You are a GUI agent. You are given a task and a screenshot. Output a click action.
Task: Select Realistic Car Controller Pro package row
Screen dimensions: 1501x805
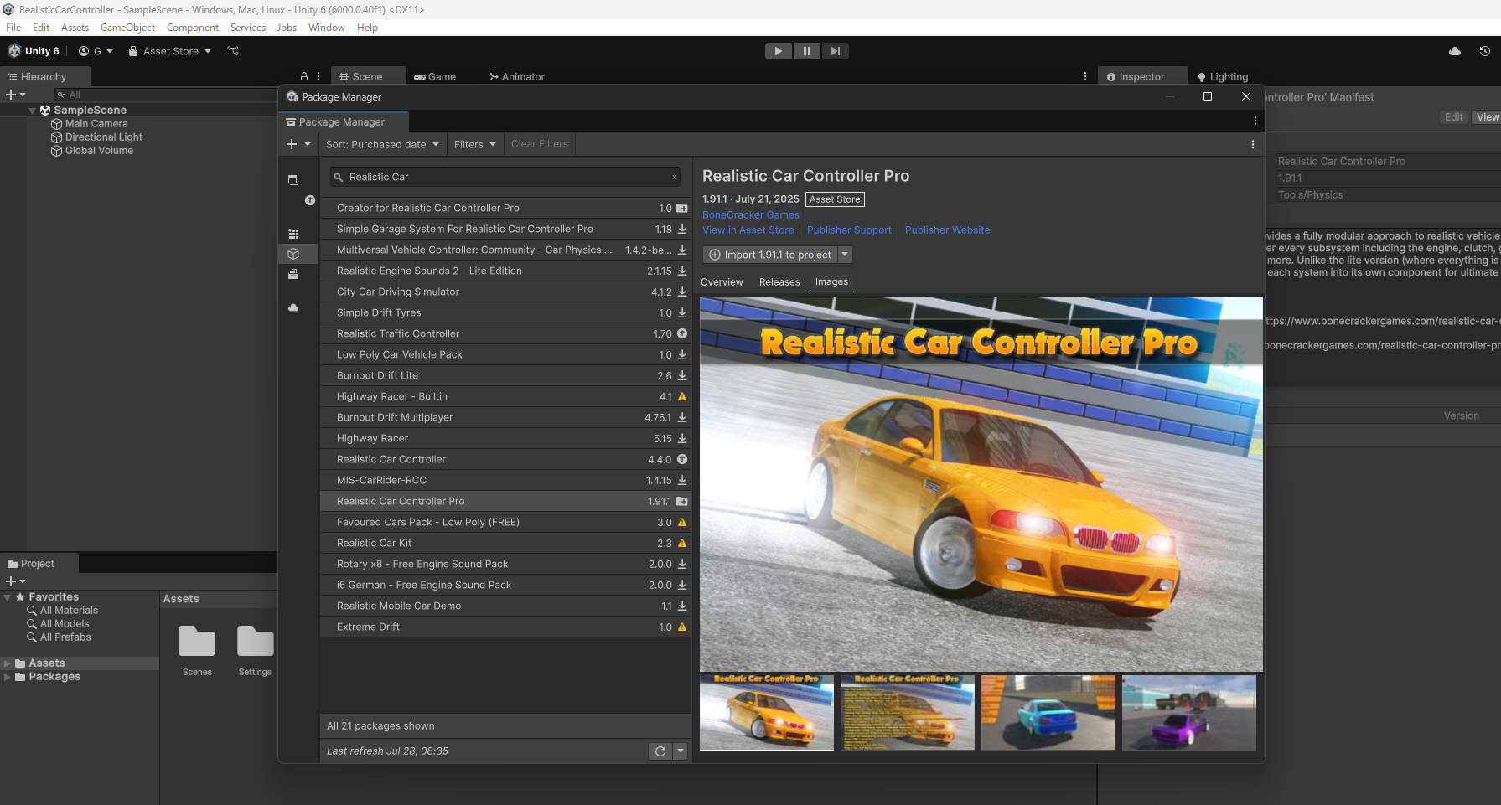pyautogui.click(x=505, y=501)
